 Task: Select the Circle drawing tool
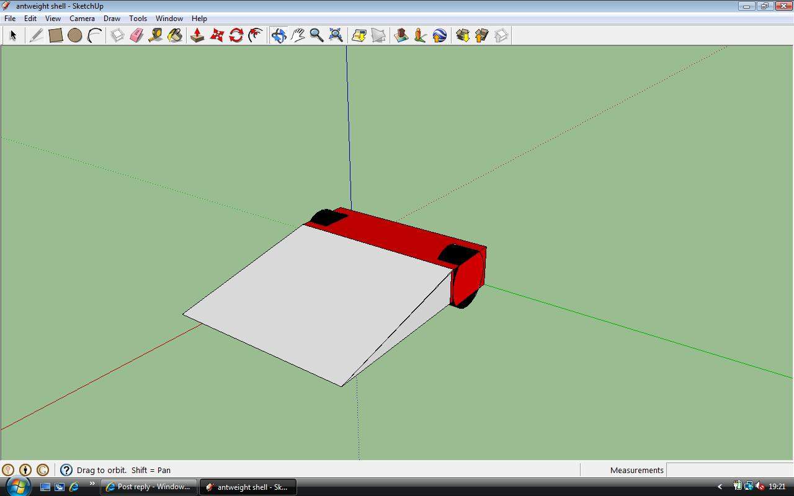coord(75,35)
